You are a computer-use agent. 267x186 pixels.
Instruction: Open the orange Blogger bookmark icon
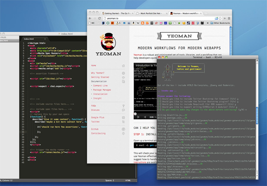[143, 23]
